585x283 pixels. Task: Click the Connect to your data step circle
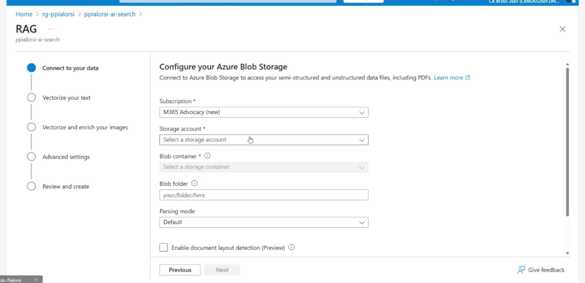(31, 68)
